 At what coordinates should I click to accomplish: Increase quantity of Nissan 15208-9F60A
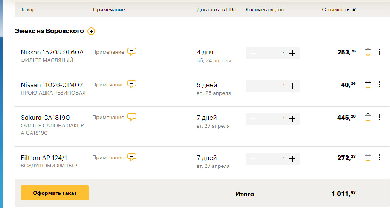[292, 53]
